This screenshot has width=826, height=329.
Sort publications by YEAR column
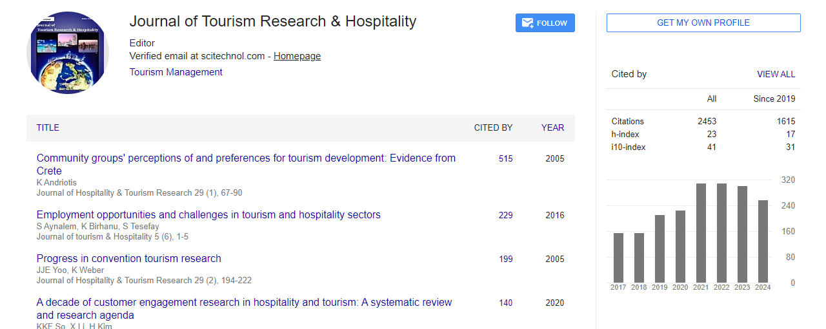[x=553, y=127]
